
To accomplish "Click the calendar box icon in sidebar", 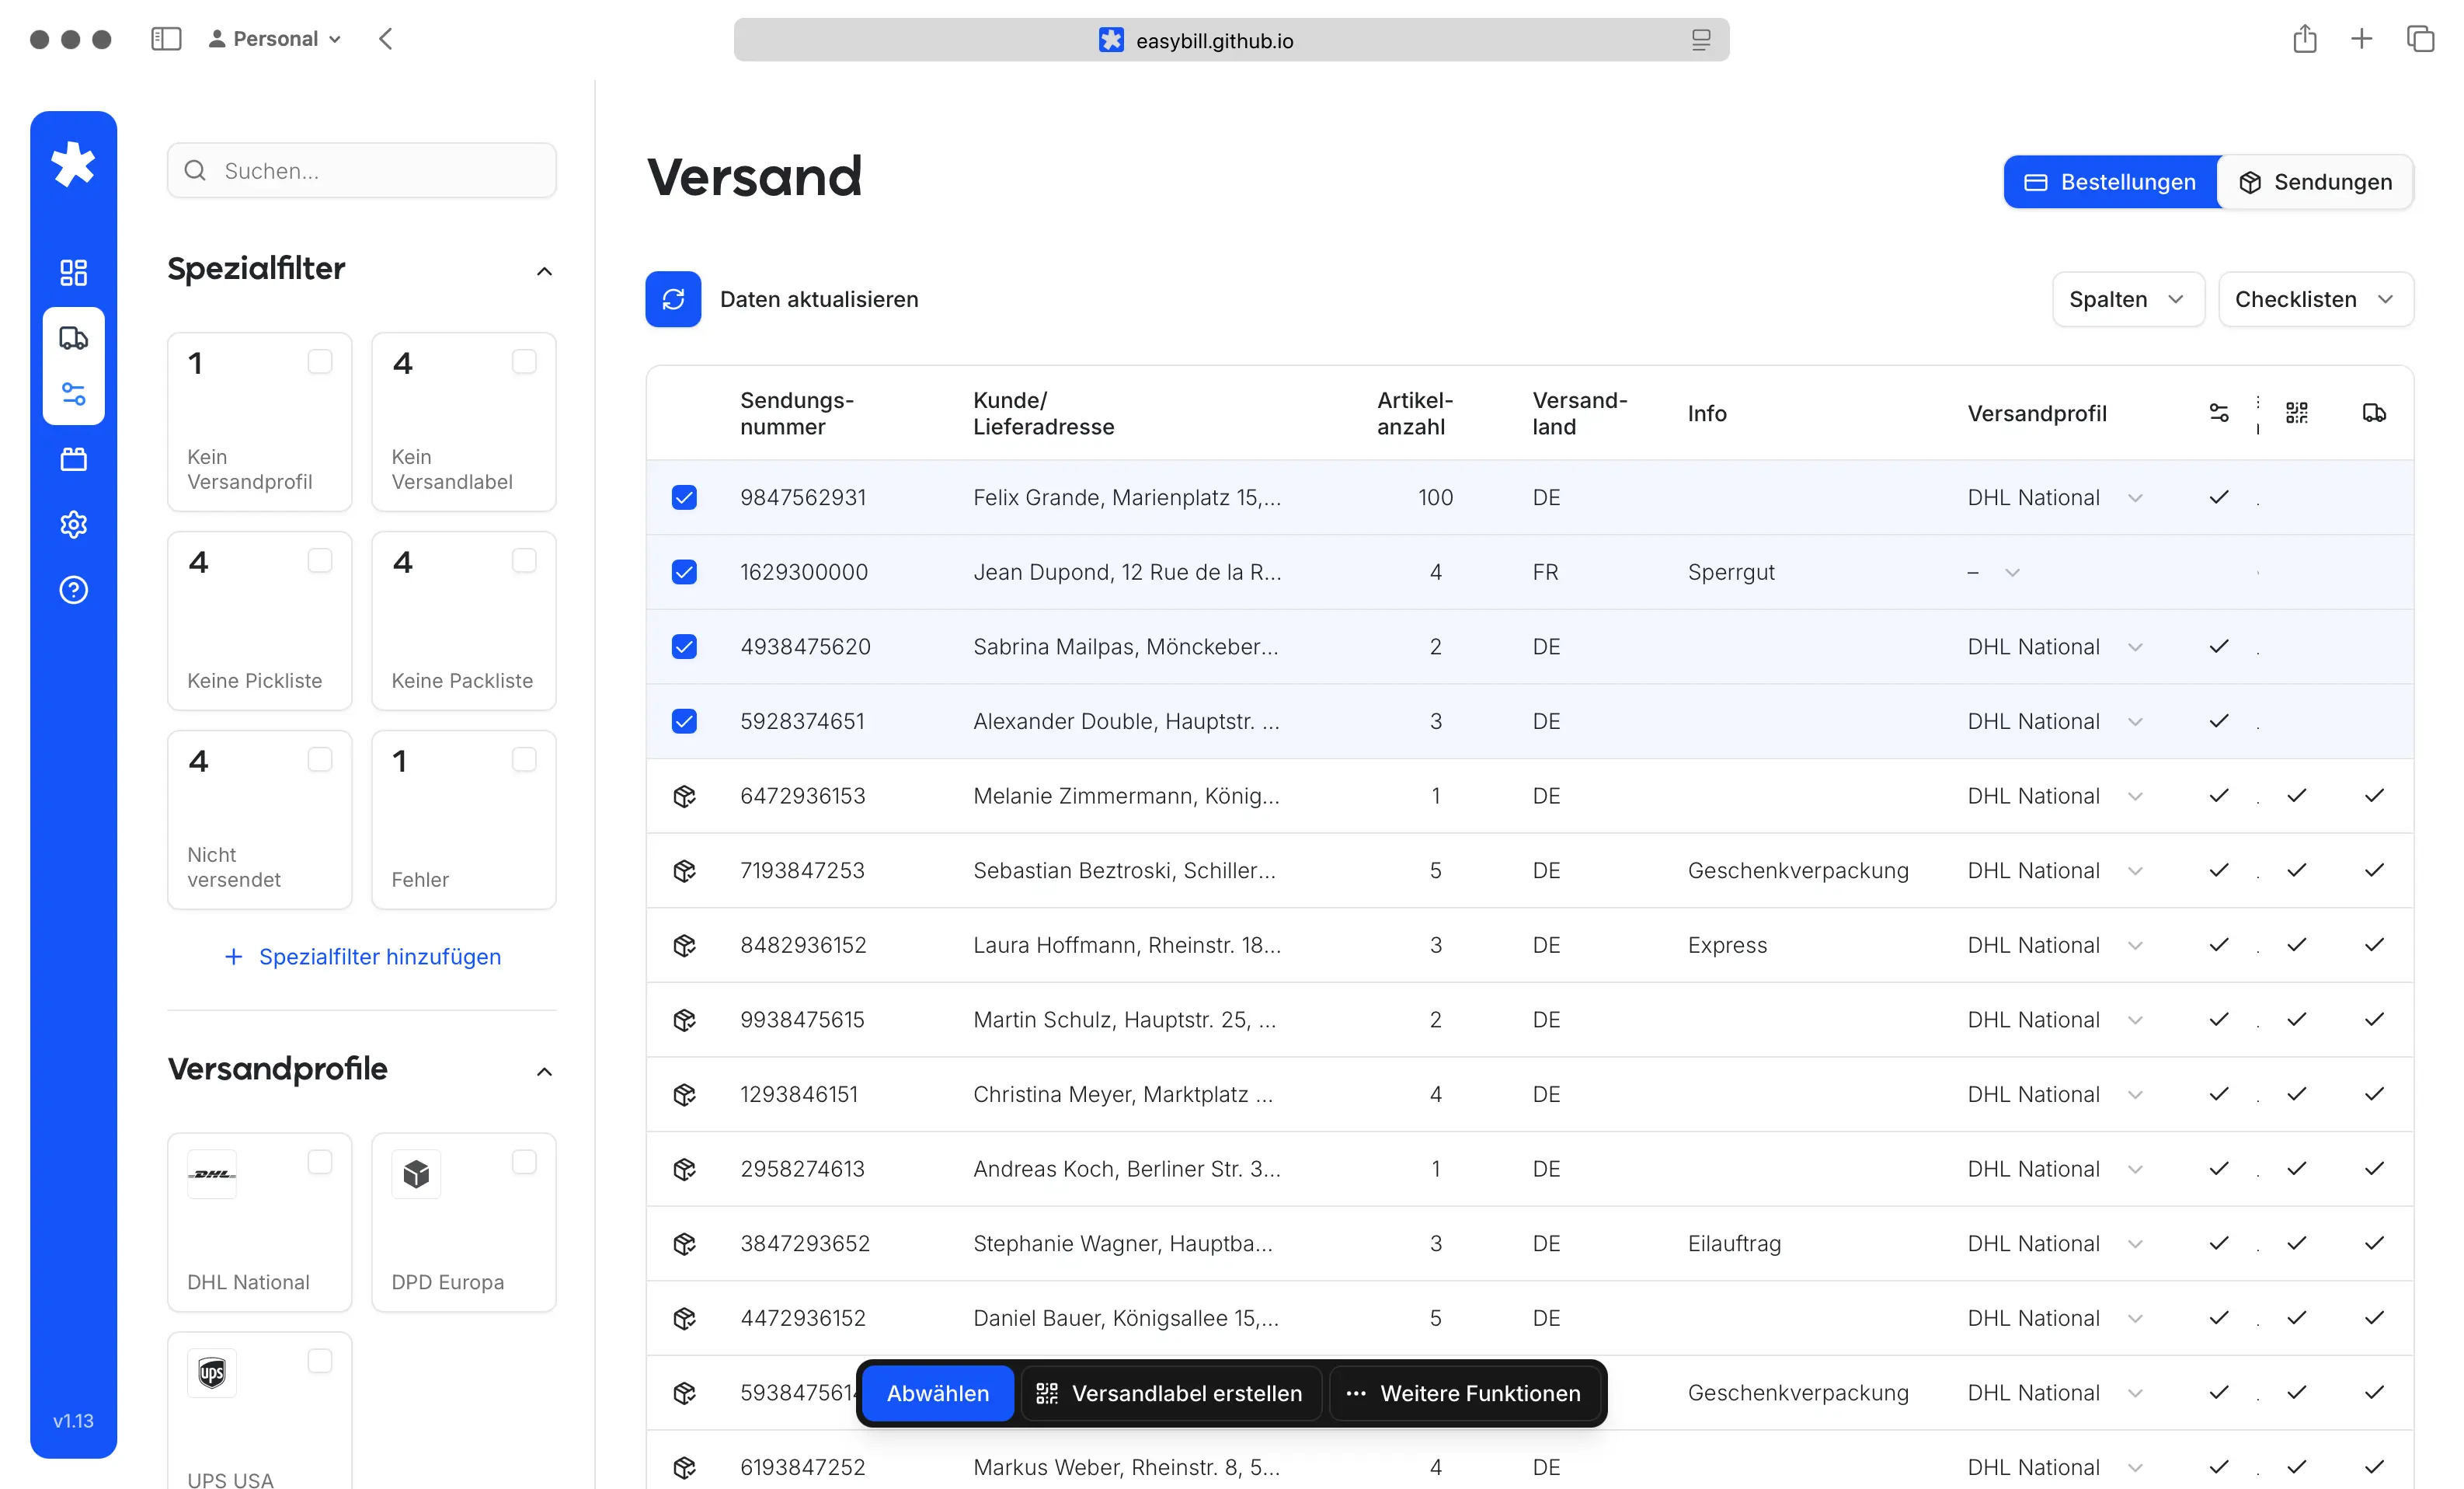I will coord(73,459).
